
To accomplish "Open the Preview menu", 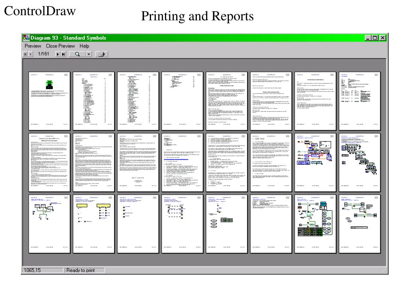I will [33, 46].
